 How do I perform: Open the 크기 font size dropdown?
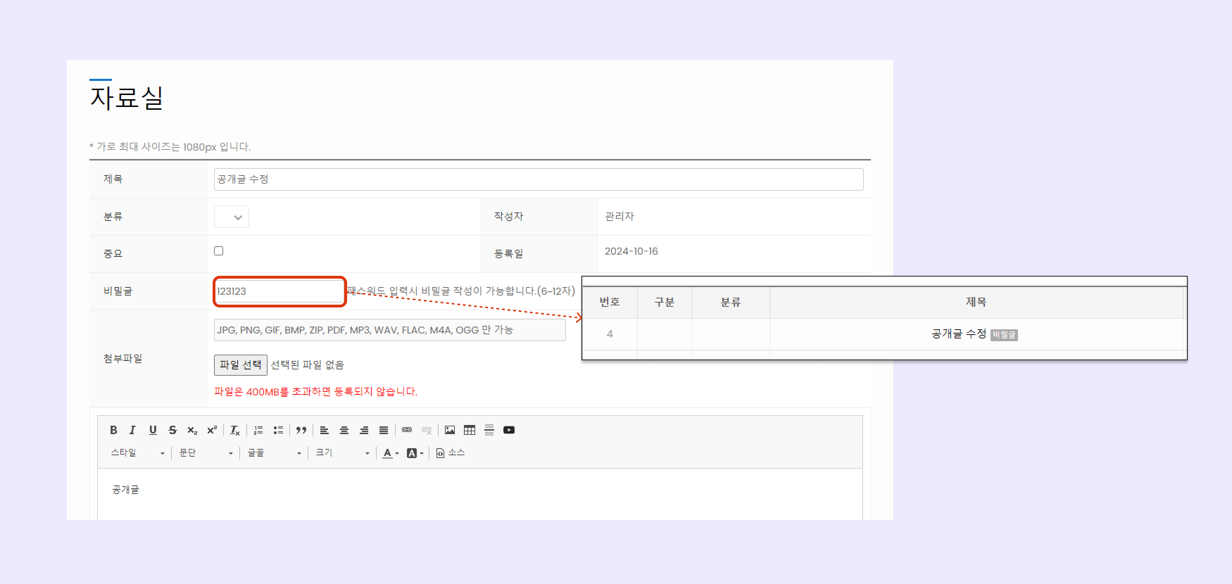342,452
